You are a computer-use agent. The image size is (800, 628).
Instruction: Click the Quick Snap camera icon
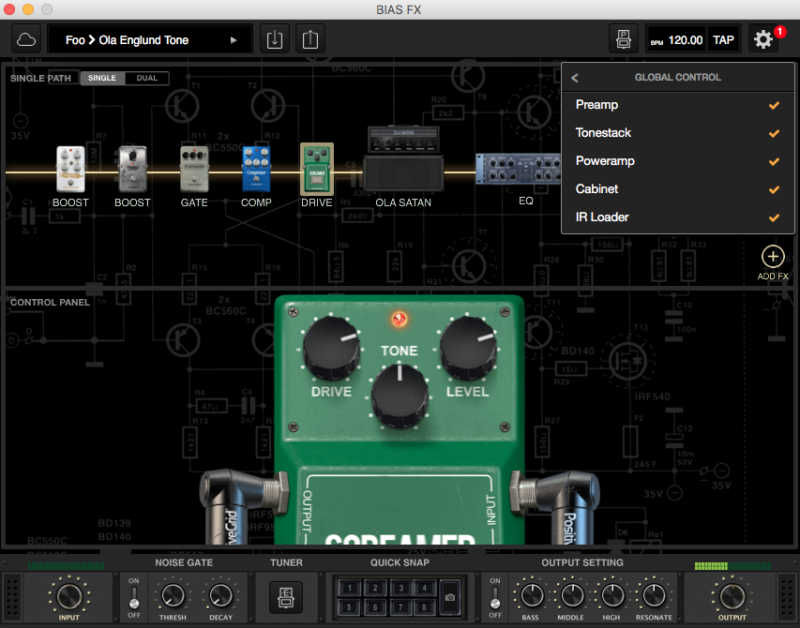coord(449,597)
